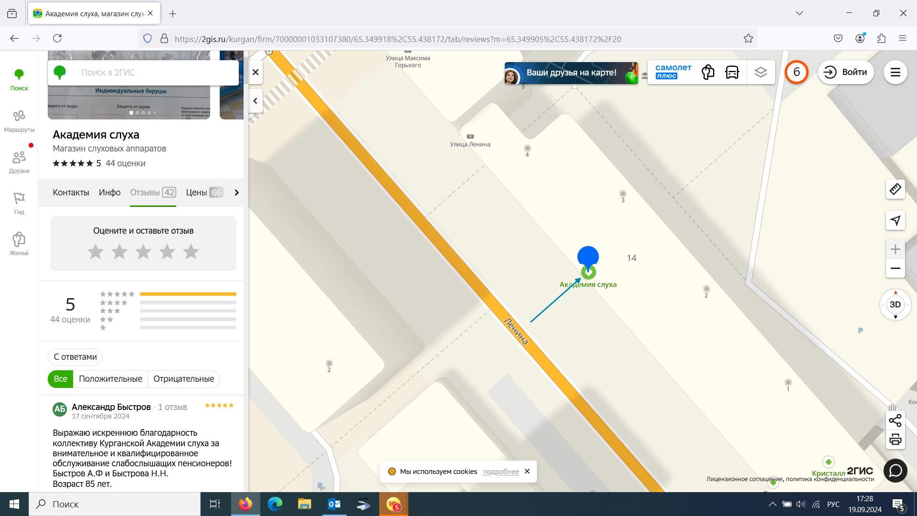Open the Guide (Гид) sidebar icon
The height and width of the screenshot is (516, 917).
click(19, 203)
